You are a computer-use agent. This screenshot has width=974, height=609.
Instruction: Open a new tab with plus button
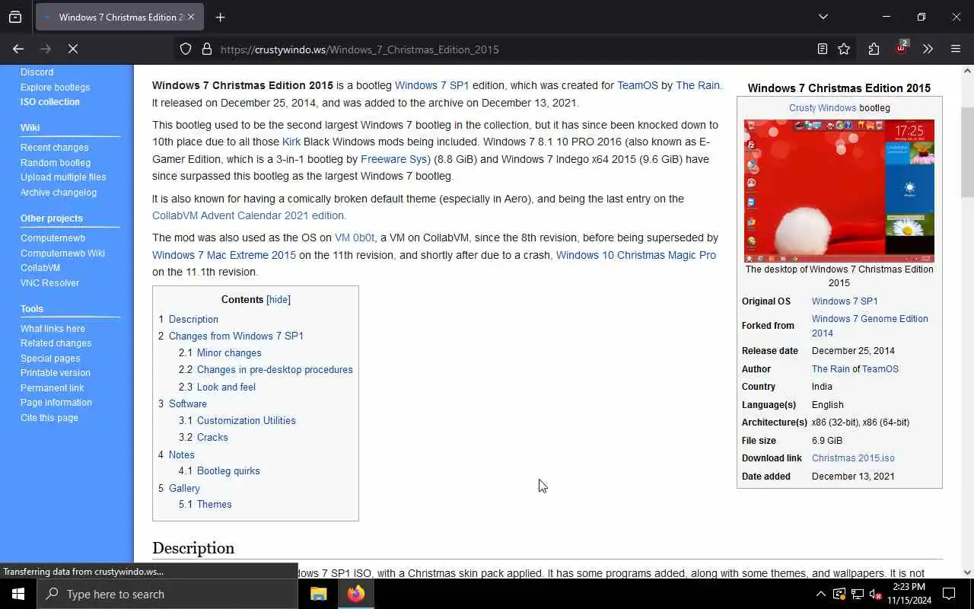[x=220, y=17]
